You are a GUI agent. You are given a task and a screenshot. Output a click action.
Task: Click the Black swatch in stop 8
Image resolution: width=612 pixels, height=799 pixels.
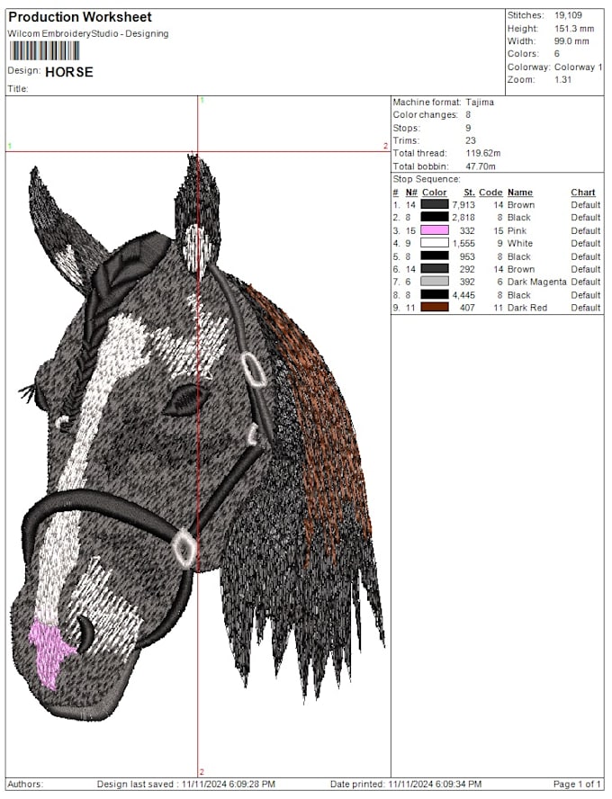pyautogui.click(x=435, y=294)
